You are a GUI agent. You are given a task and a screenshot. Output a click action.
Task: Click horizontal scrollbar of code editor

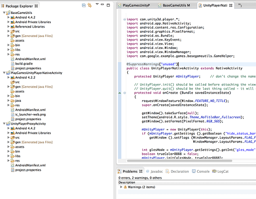pyautogui.click(x=179, y=161)
